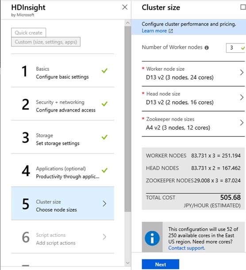The image size is (246, 270).
Task: Open step 2 Security + networking
Action: 63,104
